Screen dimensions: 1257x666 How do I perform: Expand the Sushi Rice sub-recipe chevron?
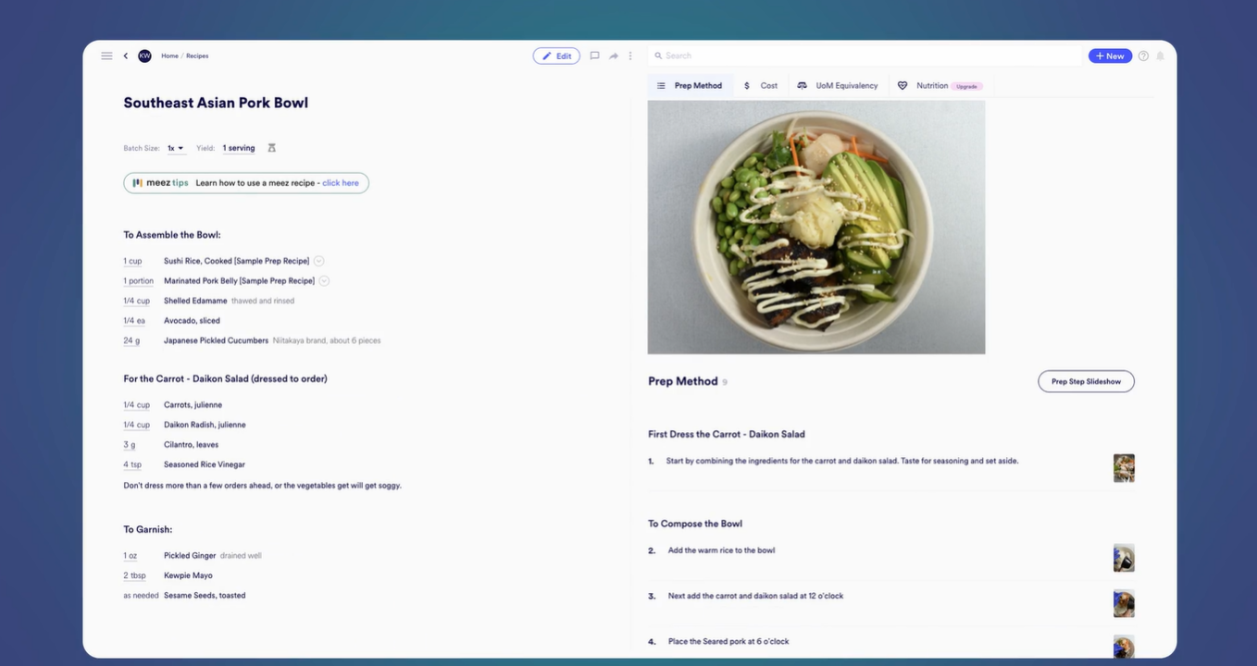pos(318,261)
